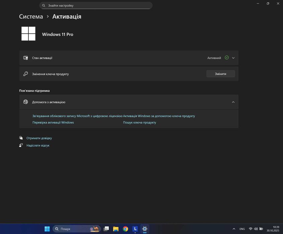
Task: Click the breadcrumb chevron separator
Action: tap(48, 16)
